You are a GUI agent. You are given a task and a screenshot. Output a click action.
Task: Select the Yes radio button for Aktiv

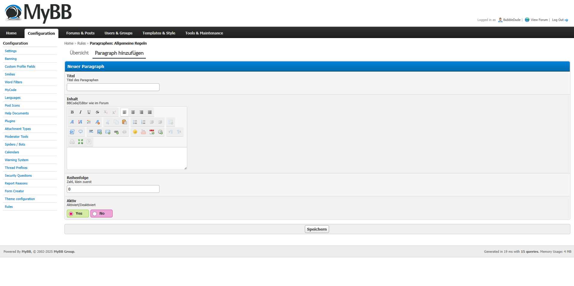click(71, 214)
